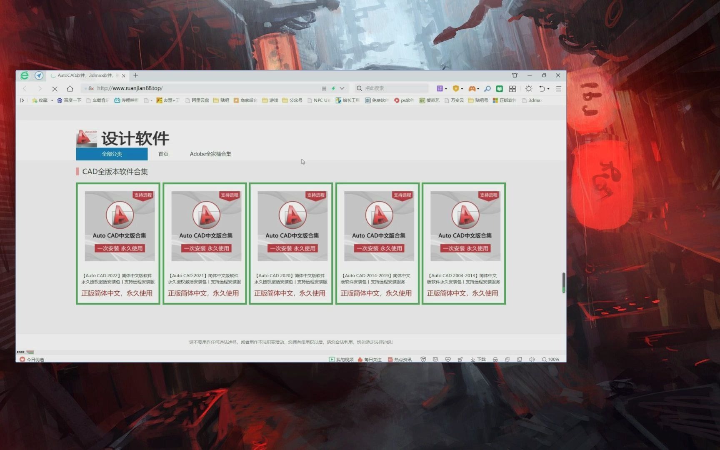Open Adobe全家桶合集 navigation item

click(210, 154)
